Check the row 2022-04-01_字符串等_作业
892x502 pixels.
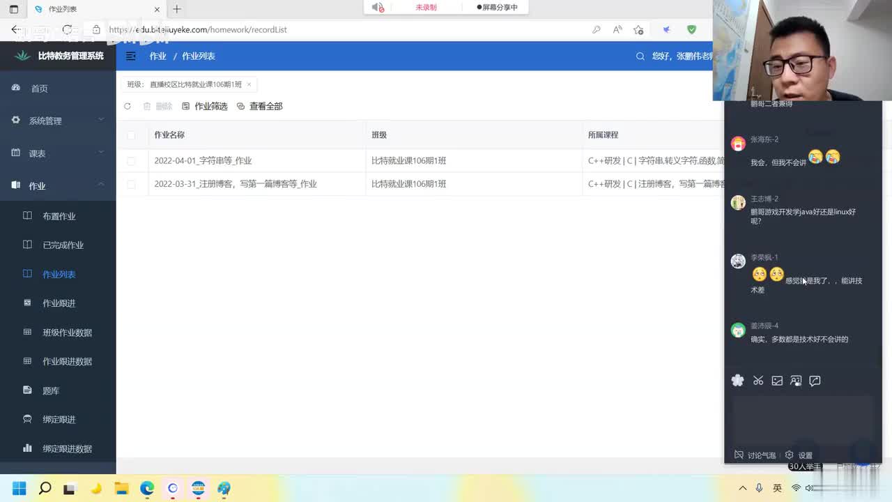coord(131,160)
